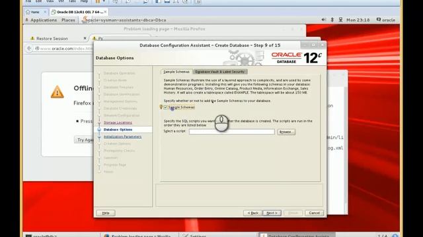Jump to the Storage Locations step
423x237 pixels.
[118, 122]
